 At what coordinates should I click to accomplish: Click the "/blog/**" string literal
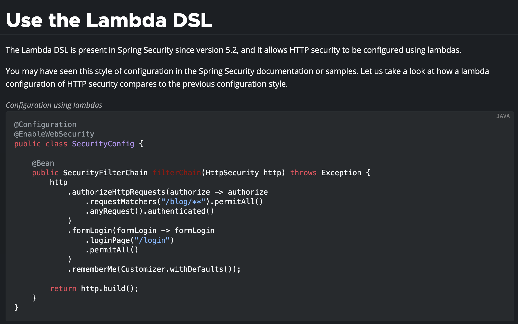point(183,202)
